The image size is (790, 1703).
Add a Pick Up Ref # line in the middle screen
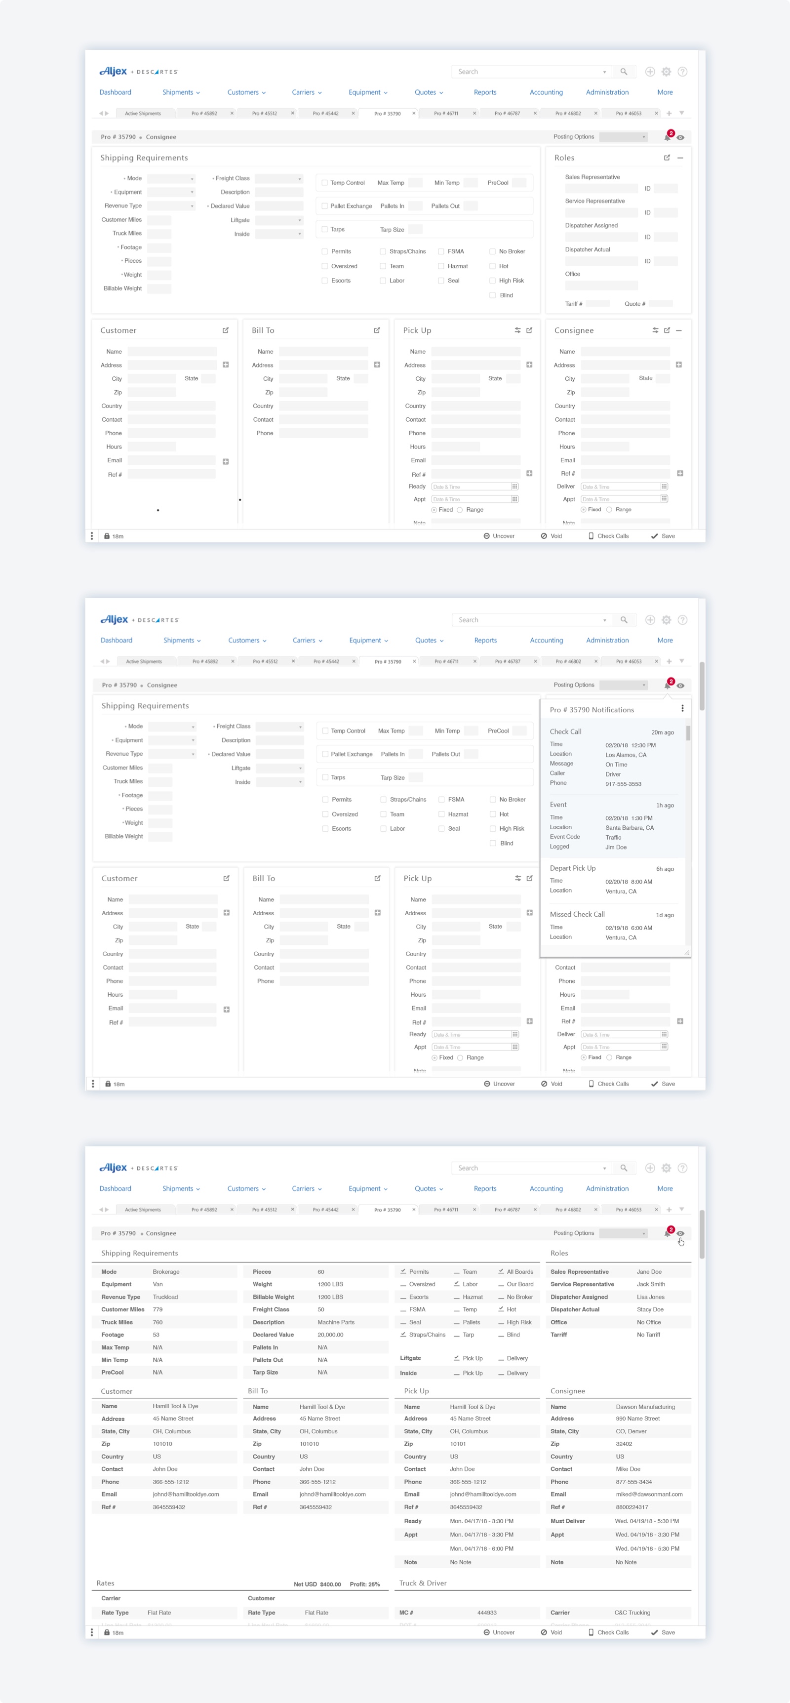click(529, 1021)
